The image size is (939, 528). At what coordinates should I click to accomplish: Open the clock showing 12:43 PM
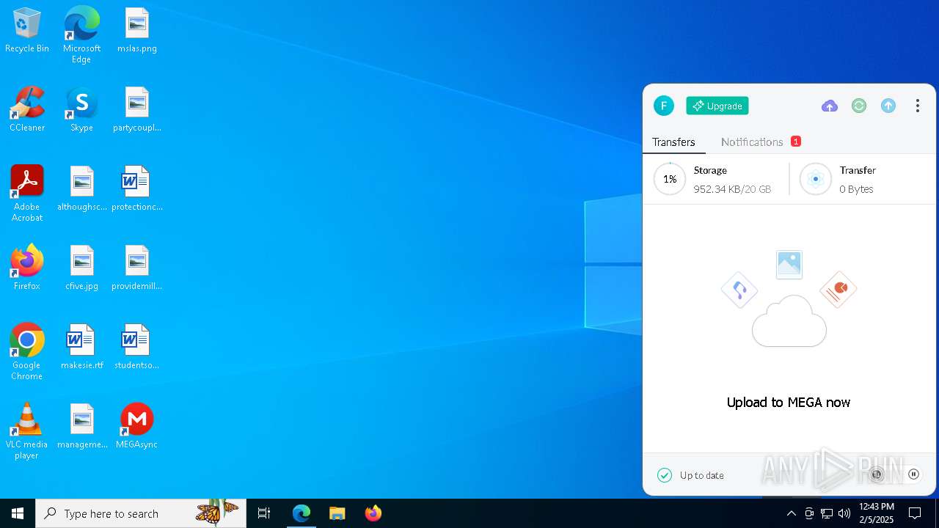pyautogui.click(x=876, y=513)
